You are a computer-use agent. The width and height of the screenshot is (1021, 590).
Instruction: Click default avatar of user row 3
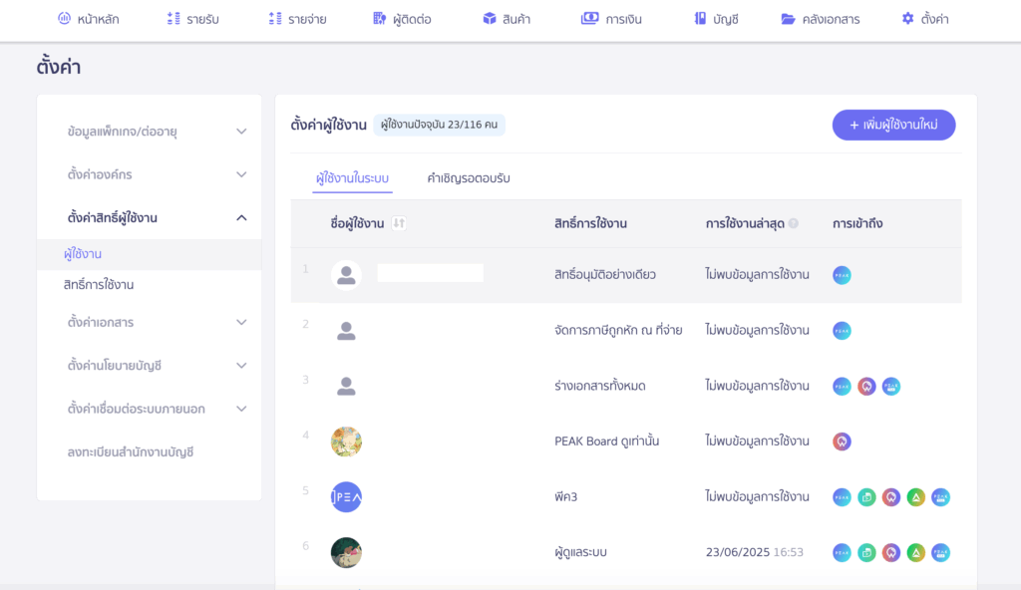point(346,386)
